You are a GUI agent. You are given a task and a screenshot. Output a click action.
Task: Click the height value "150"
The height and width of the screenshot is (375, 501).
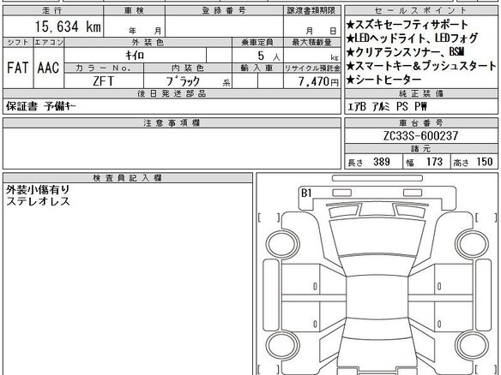tap(485, 162)
